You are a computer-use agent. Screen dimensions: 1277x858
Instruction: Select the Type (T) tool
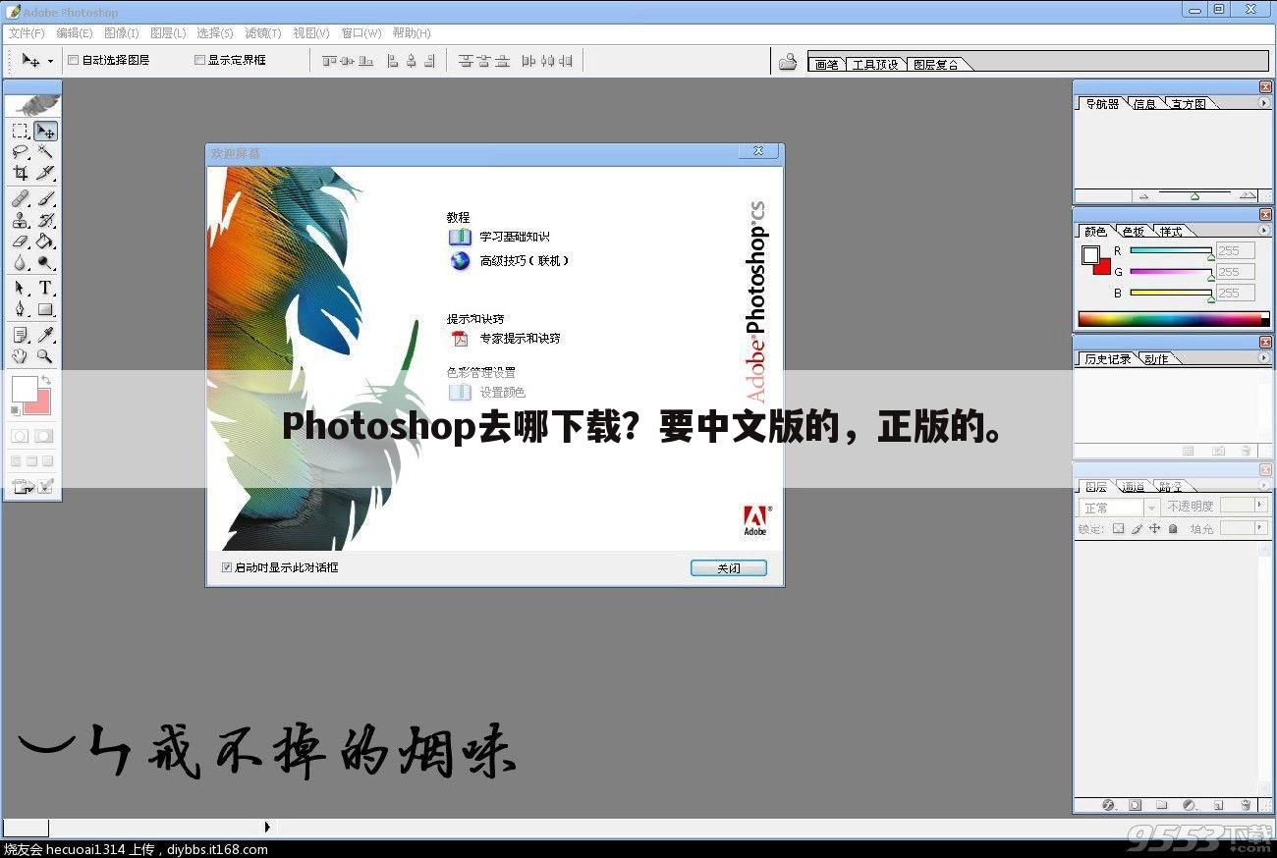45,289
